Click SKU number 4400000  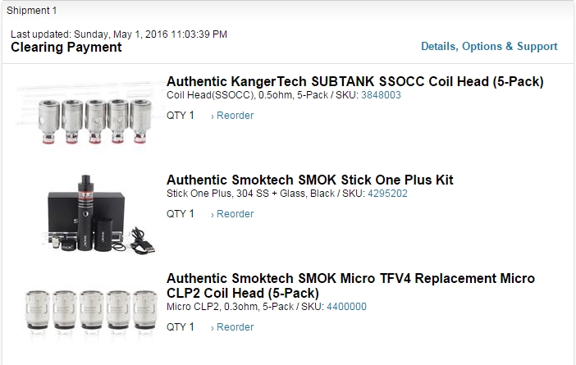tap(346, 307)
